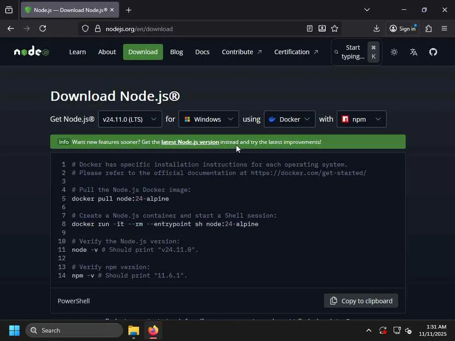Click the docker run --entrypoint code line
This screenshot has width=455, height=341.
tap(165, 224)
